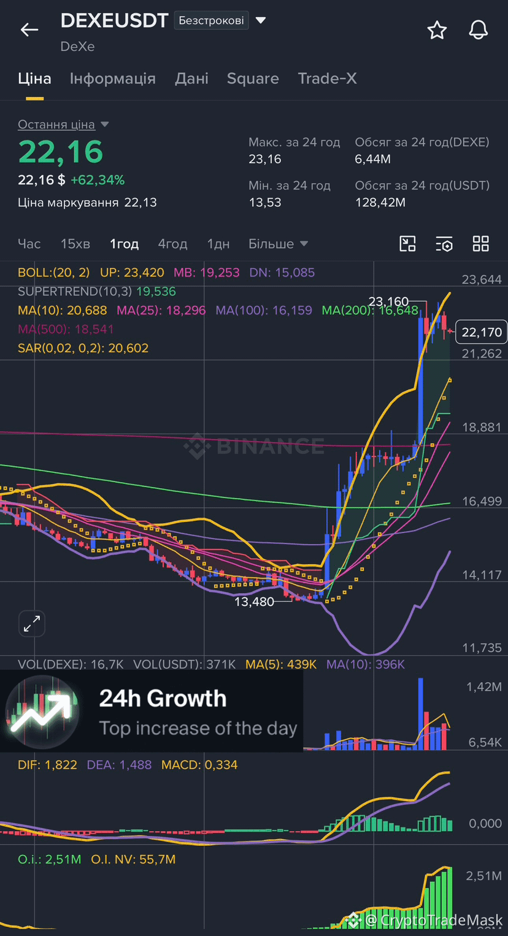
Task: Select the 15хв timeframe
Action: (75, 244)
